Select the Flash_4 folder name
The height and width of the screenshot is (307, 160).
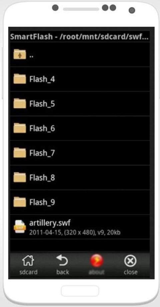tap(42, 79)
